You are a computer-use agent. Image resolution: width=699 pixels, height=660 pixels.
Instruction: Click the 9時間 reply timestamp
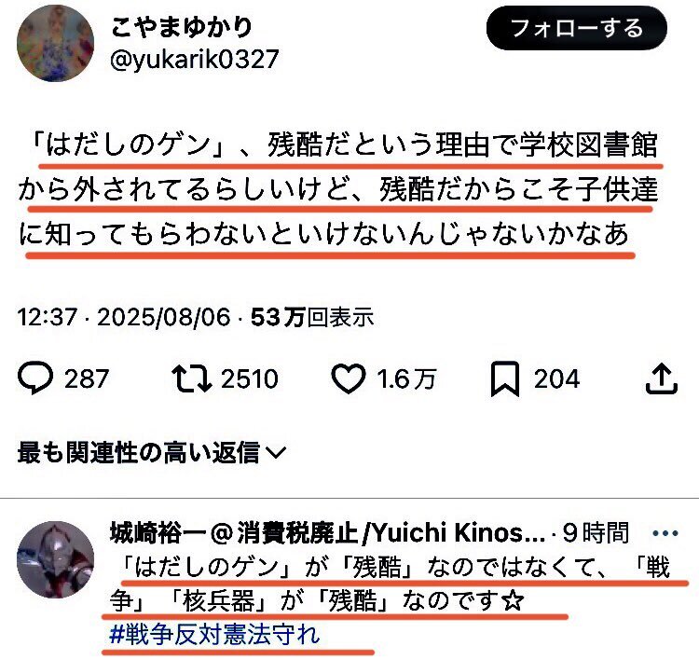tap(596, 532)
